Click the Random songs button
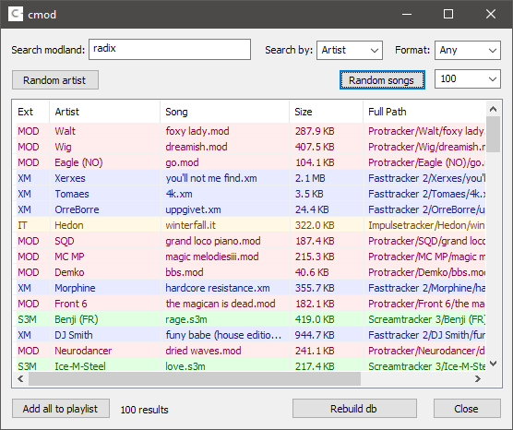This screenshot has height=430, width=513. tap(382, 80)
